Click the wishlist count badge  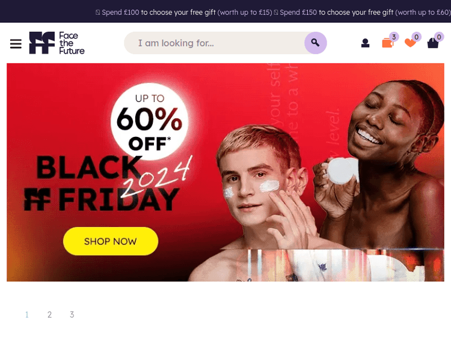(x=417, y=37)
